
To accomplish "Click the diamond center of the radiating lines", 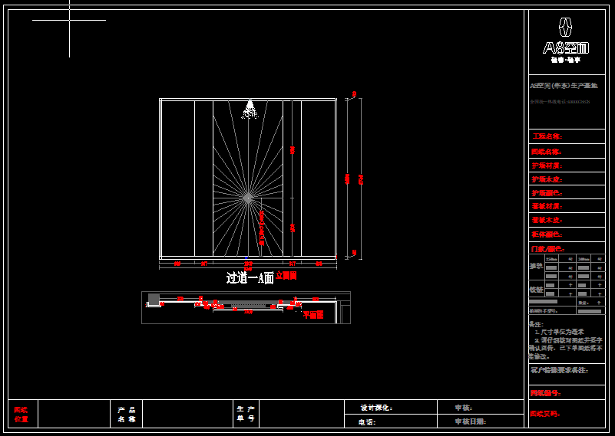I will 248,198.
